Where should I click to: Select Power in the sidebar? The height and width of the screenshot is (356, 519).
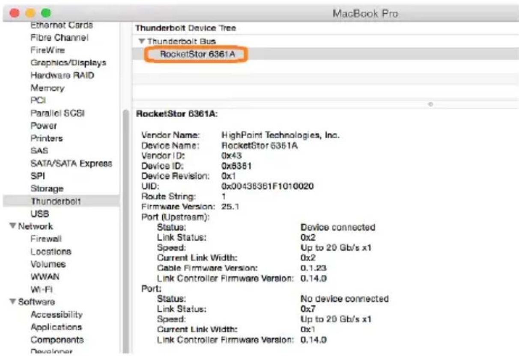pos(43,126)
